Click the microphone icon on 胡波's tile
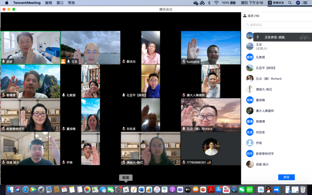 tap(3, 62)
